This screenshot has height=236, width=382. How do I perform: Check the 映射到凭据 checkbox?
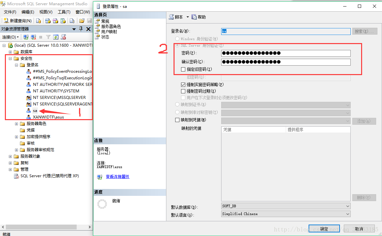pos(177,120)
